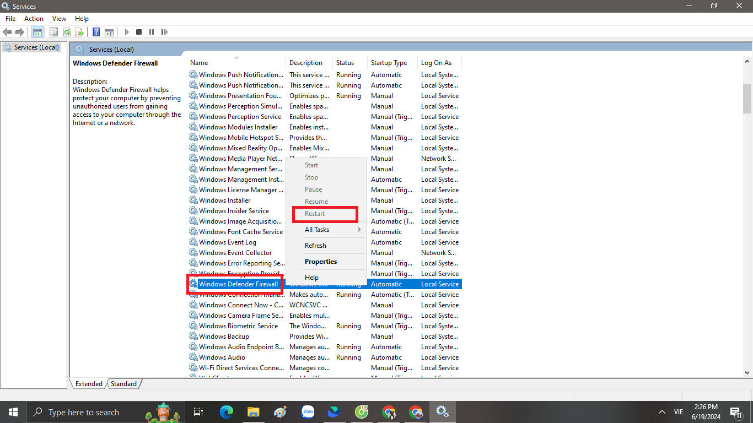Choose Help in the context menu
This screenshot has height=423, width=753.
(x=326, y=278)
